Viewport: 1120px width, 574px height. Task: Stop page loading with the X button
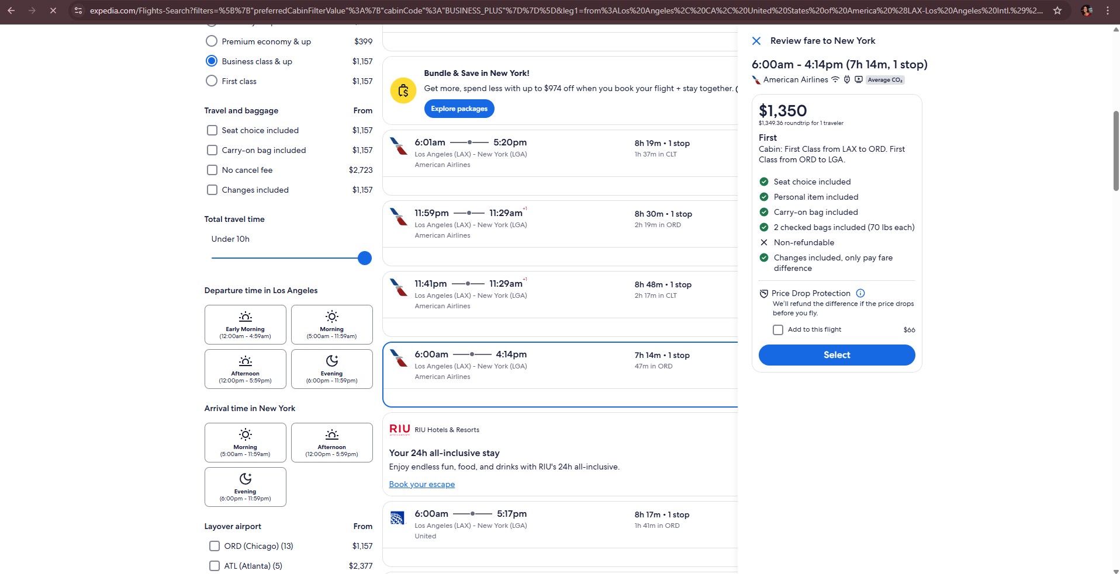click(x=53, y=11)
